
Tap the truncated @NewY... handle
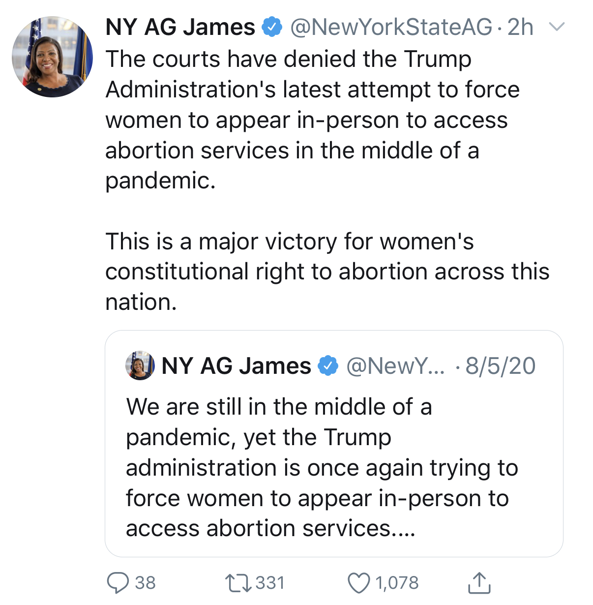[x=395, y=366]
